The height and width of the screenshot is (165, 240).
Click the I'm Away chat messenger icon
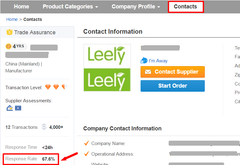point(144,61)
